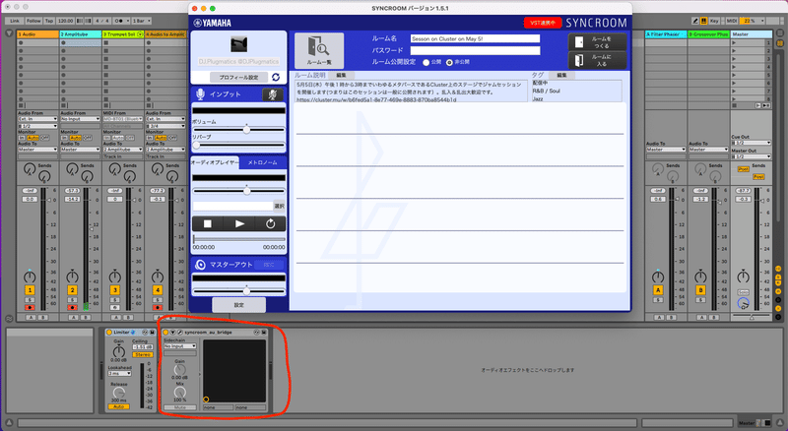Click the Cluster URL in room description
Viewport: 788px width, 431px height.
[x=376, y=100]
